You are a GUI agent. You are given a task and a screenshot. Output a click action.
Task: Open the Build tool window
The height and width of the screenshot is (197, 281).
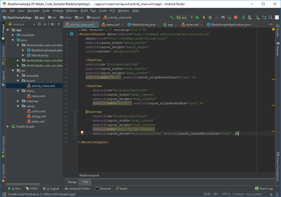[x=121, y=189]
